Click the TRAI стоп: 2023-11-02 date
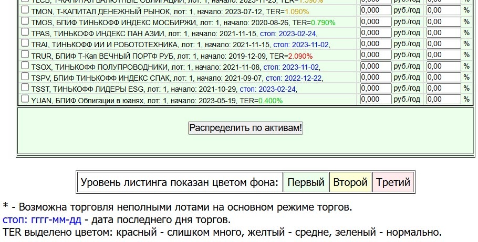The image size is (478, 242). tap(301, 45)
